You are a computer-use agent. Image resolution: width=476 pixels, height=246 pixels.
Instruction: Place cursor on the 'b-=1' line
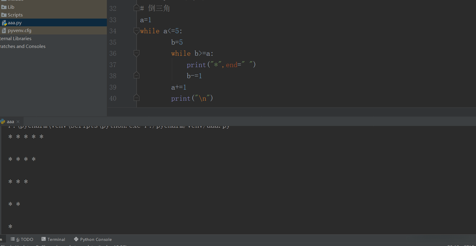tap(194, 76)
